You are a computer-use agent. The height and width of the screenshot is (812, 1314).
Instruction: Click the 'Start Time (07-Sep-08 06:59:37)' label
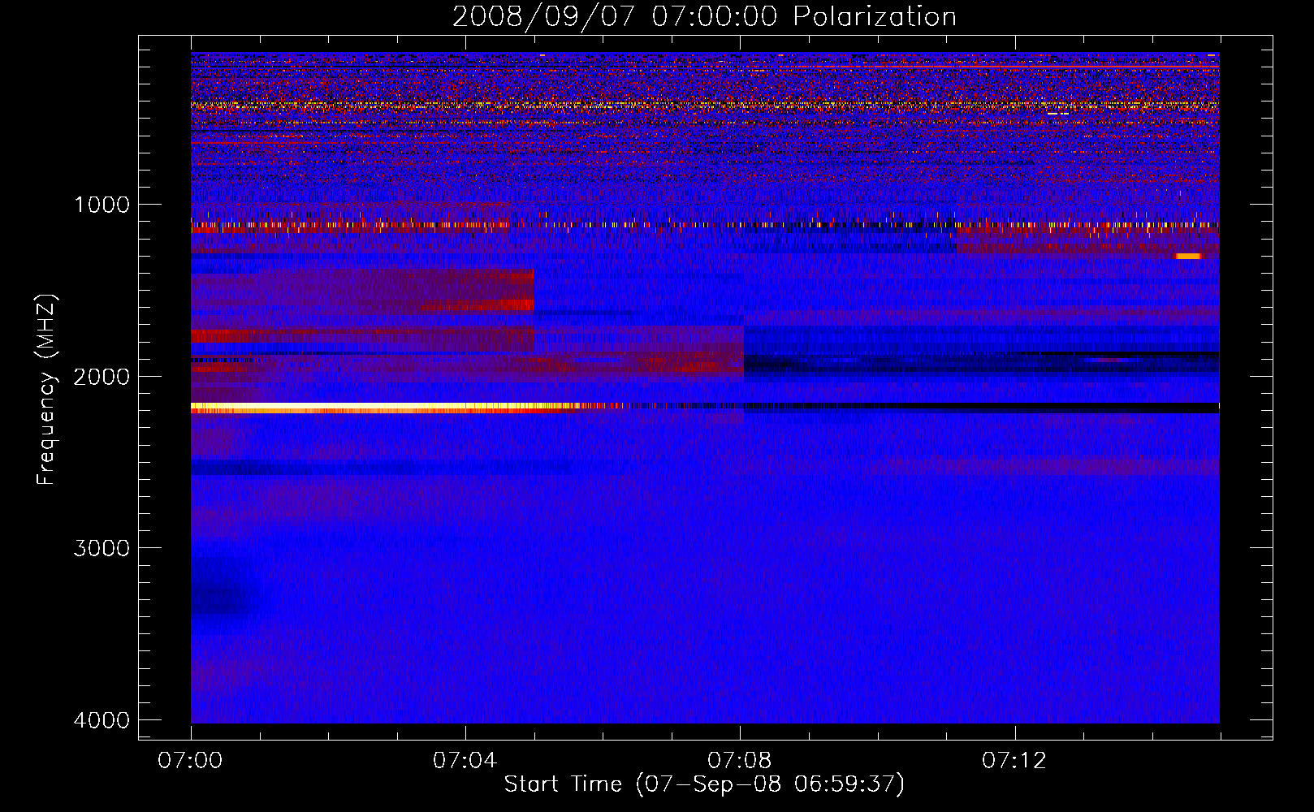point(704,784)
